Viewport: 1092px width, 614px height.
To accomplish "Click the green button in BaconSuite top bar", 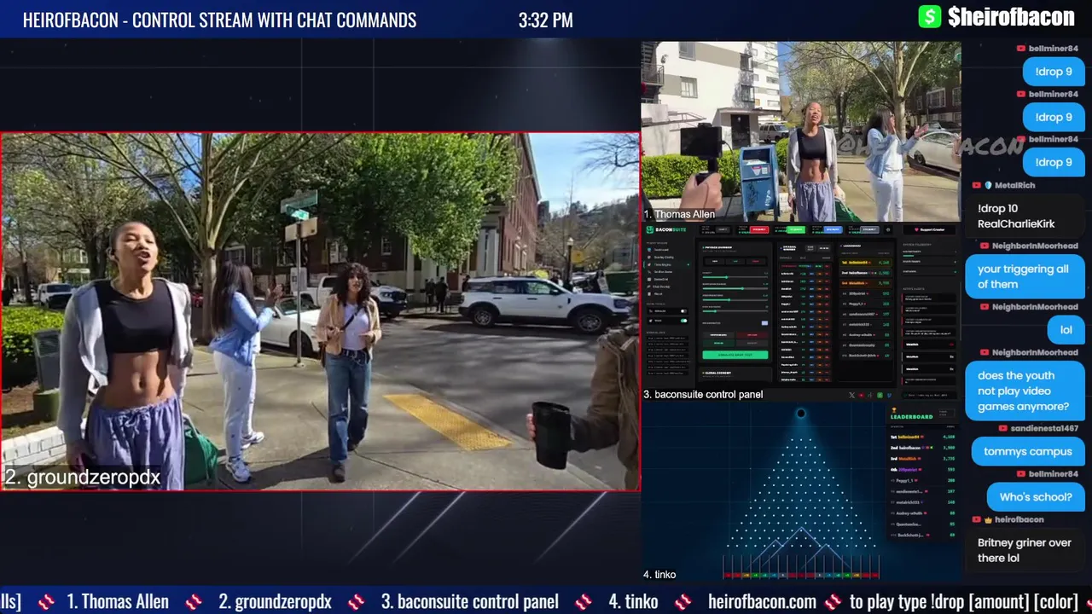I will (796, 229).
